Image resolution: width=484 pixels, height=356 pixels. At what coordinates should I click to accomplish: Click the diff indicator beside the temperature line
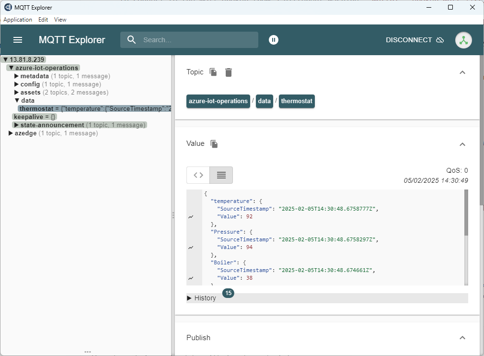point(191,216)
